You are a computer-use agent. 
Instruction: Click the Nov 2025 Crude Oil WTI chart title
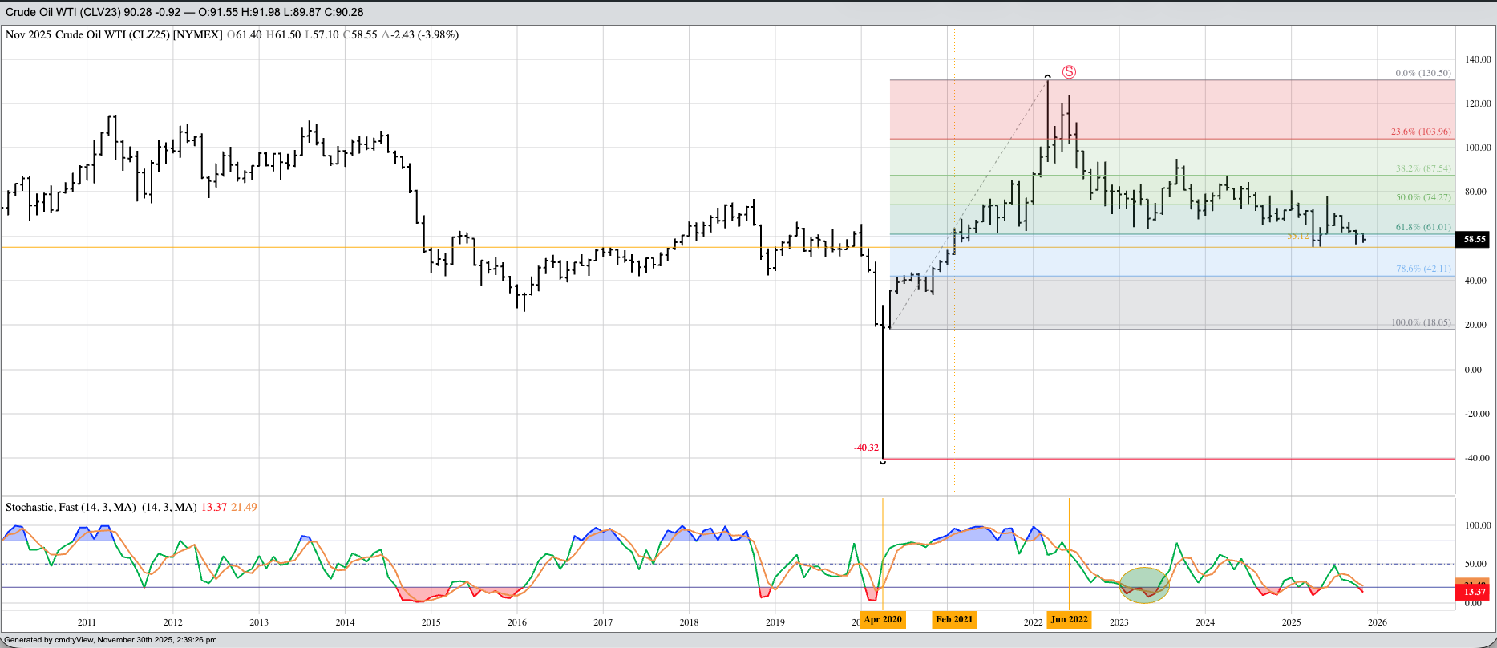(114, 35)
